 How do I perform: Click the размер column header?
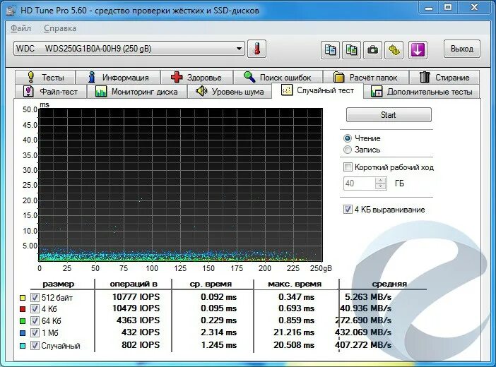(59, 284)
